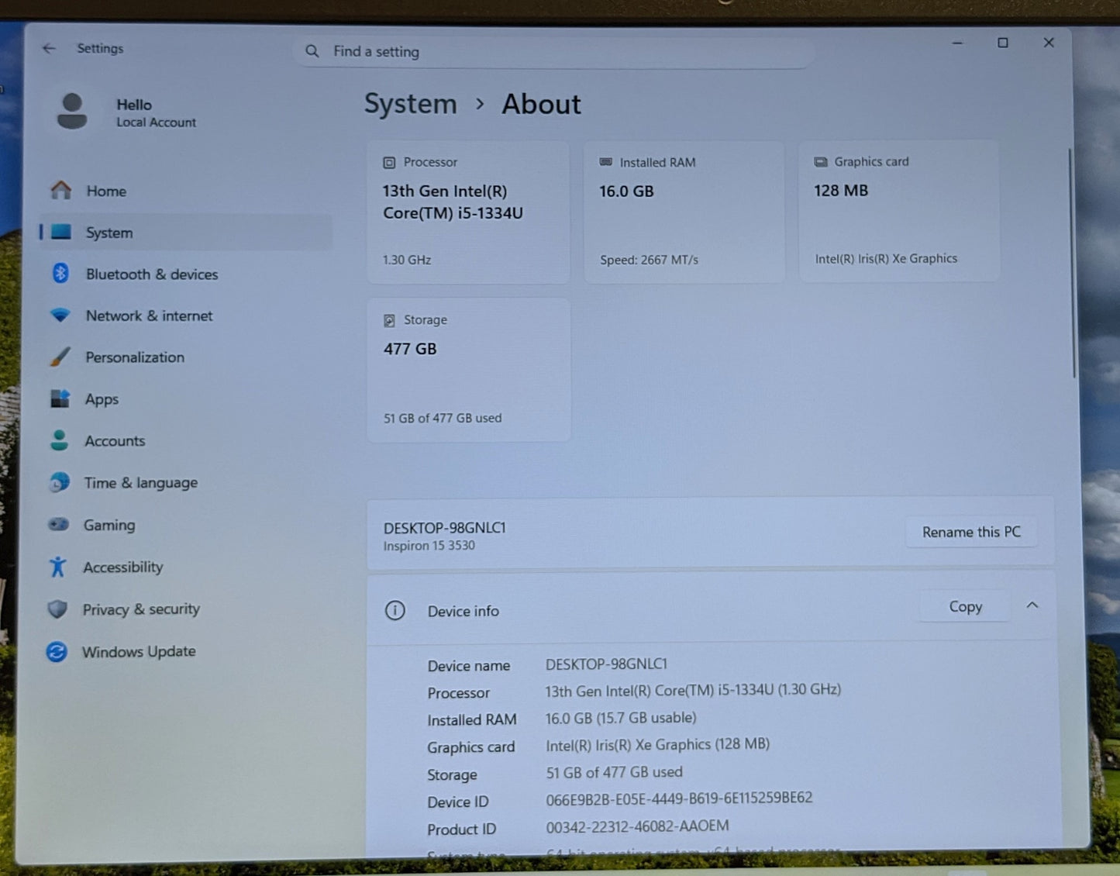Open Time & language settings
The image size is (1120, 876).
186,483
